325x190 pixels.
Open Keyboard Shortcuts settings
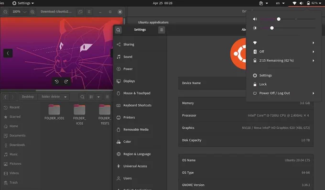pos(140,105)
